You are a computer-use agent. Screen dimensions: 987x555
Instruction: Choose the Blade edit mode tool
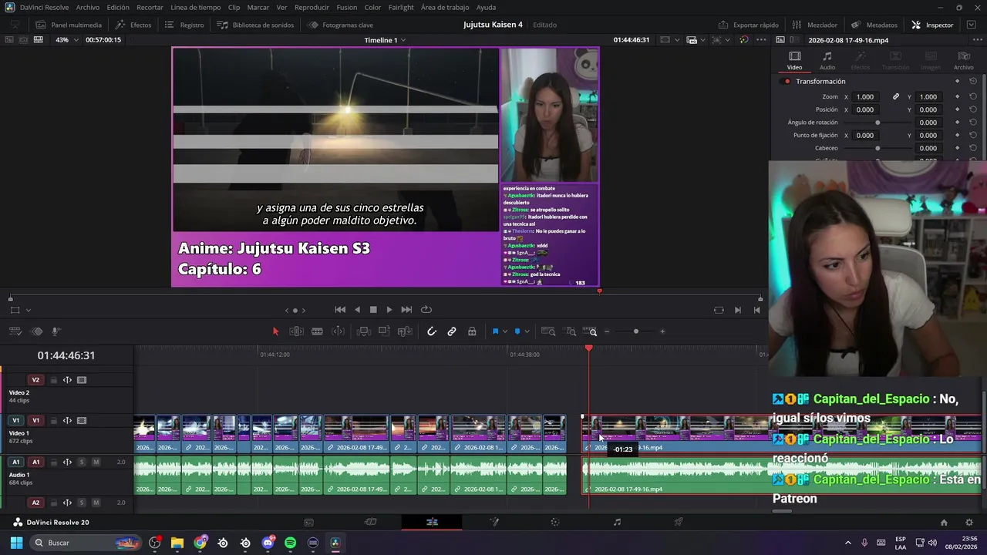click(x=317, y=331)
